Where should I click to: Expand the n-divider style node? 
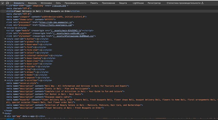pyautogui.click(x=5, y=67)
